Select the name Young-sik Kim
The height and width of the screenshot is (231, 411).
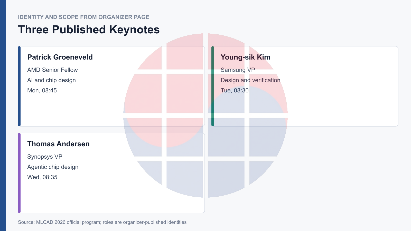pos(245,57)
